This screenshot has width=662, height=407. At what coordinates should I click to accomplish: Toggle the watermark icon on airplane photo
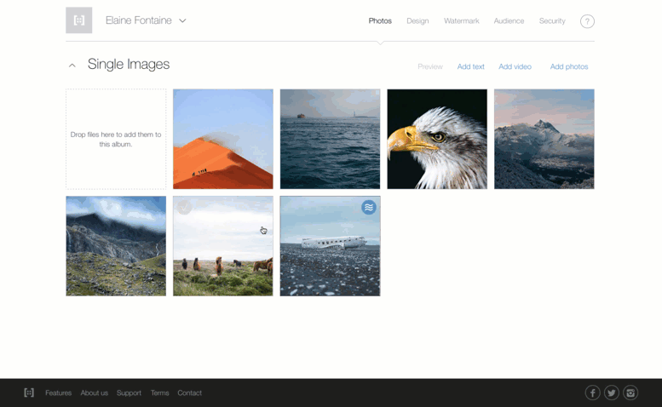369,207
